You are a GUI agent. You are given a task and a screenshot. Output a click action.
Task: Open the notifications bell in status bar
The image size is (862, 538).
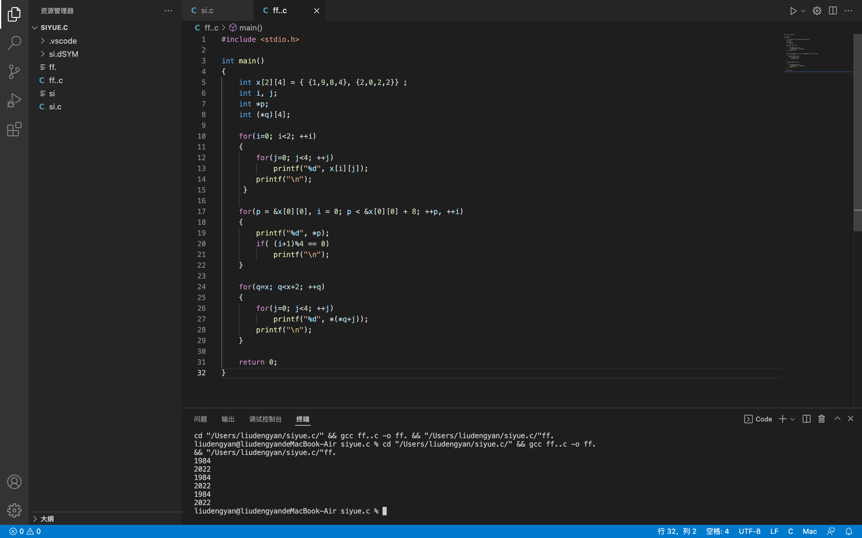pyautogui.click(x=849, y=531)
